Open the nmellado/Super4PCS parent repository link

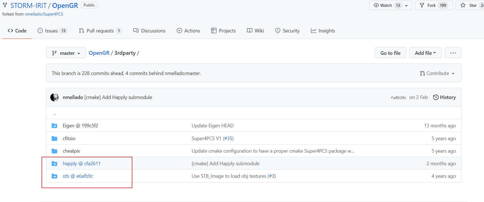[44, 14]
